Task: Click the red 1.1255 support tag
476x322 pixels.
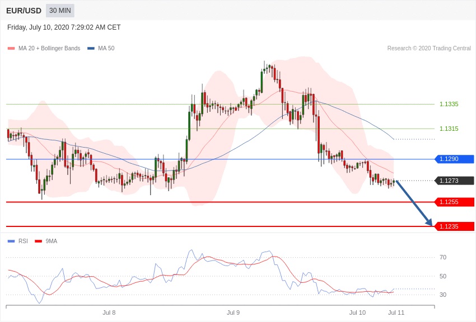Action: coord(454,202)
